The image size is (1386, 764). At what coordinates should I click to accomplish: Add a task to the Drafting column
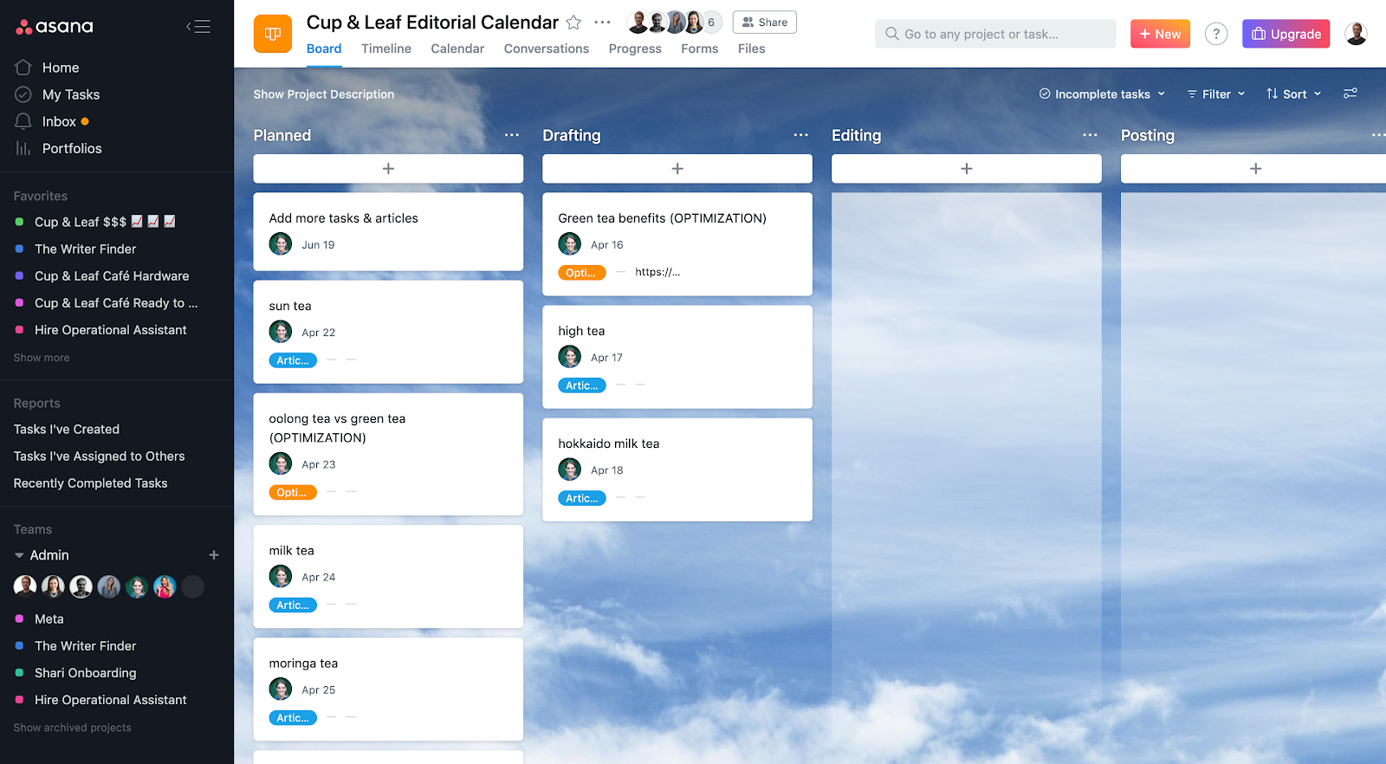coord(677,169)
